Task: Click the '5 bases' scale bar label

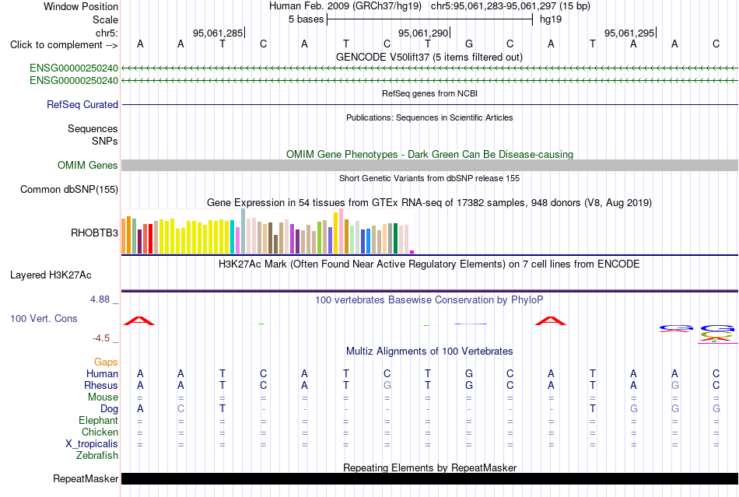Action: (306, 19)
